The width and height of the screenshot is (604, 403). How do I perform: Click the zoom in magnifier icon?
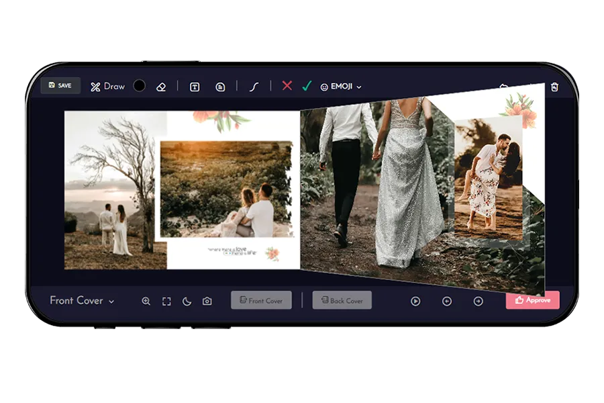(146, 301)
